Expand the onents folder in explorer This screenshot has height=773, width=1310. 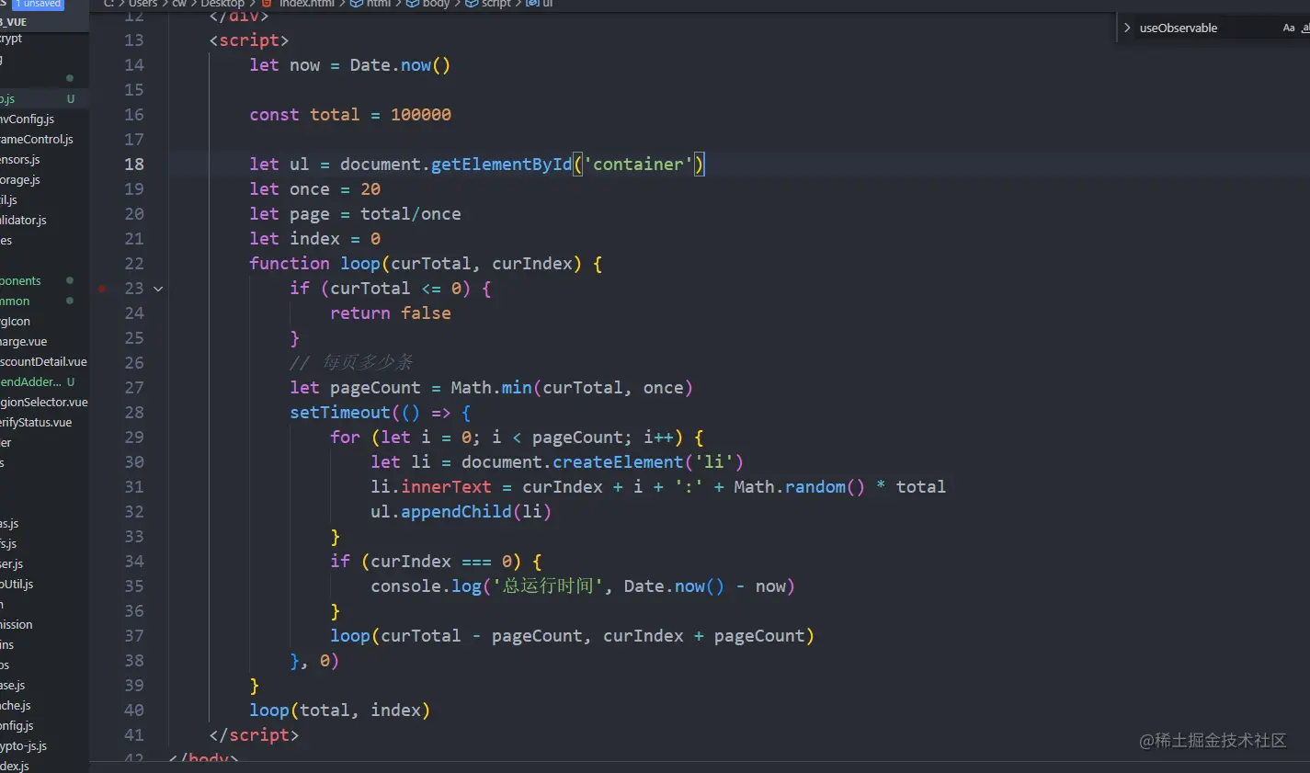pos(21,280)
